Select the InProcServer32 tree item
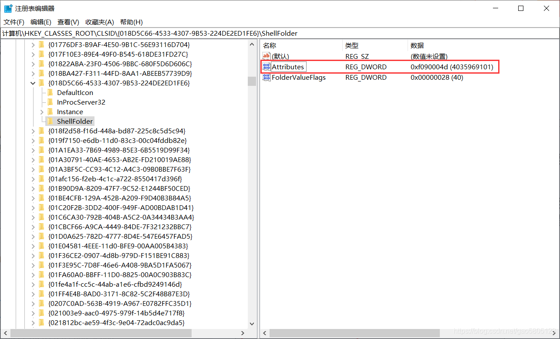This screenshot has width=560, height=339. click(81, 102)
